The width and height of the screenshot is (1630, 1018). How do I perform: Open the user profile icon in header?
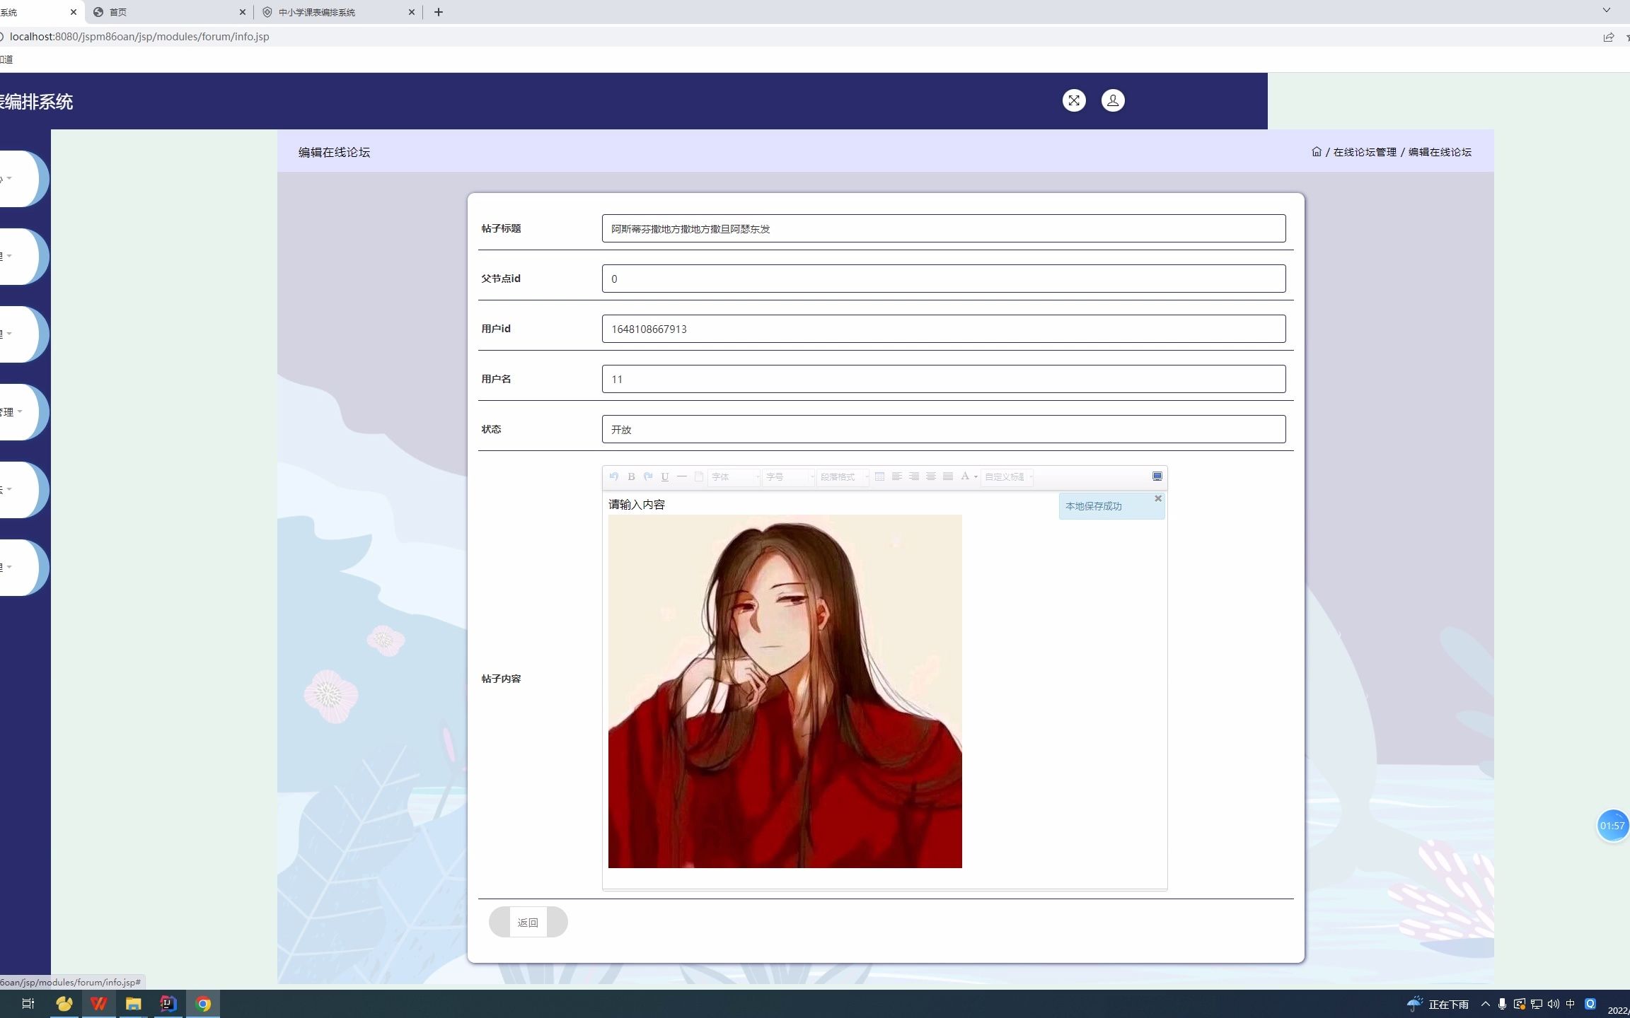1113,100
